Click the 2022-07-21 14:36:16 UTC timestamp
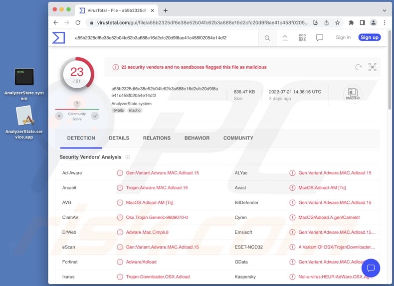The width and height of the screenshot is (394, 286). [x=295, y=92]
